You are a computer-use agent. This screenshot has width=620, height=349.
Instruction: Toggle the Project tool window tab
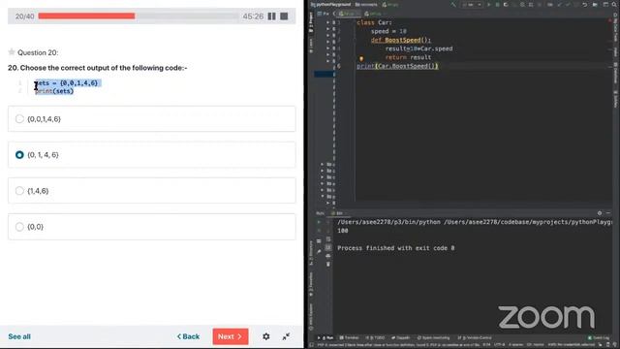click(311, 22)
